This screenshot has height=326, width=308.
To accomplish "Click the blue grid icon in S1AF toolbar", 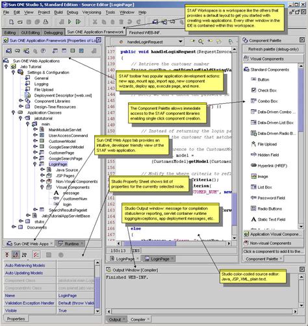I will (x=81, y=51).
